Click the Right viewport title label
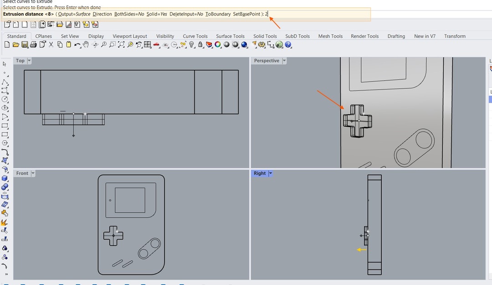Viewport: 492px width, 285px height. [260, 174]
